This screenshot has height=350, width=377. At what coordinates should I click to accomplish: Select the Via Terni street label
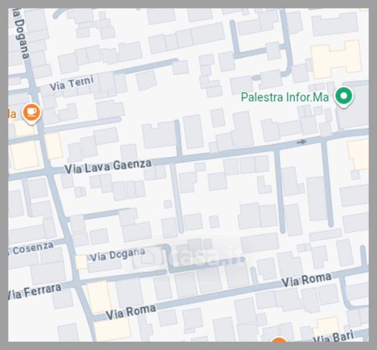pos(72,83)
